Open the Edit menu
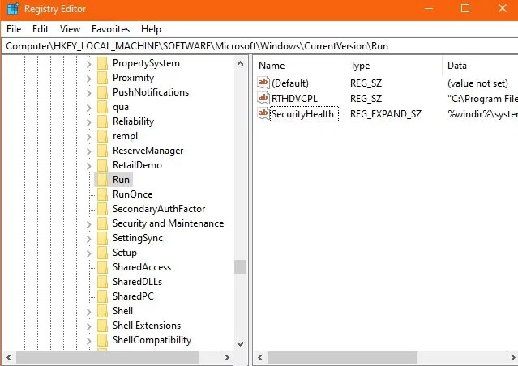The height and width of the screenshot is (366, 518). (x=41, y=29)
